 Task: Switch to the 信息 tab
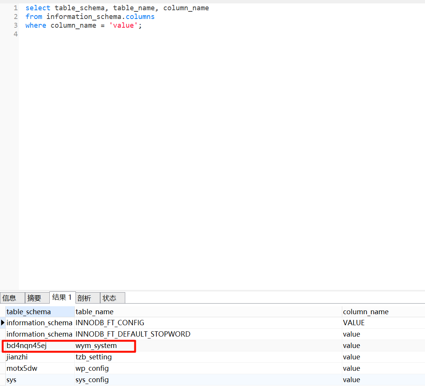pyautogui.click(x=9, y=298)
